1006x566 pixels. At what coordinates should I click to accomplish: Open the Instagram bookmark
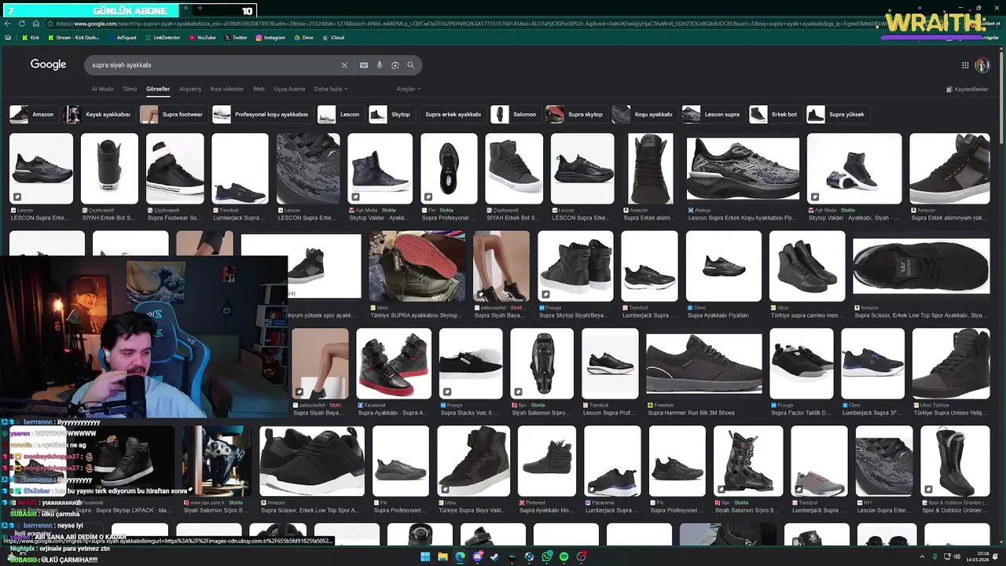pos(270,38)
